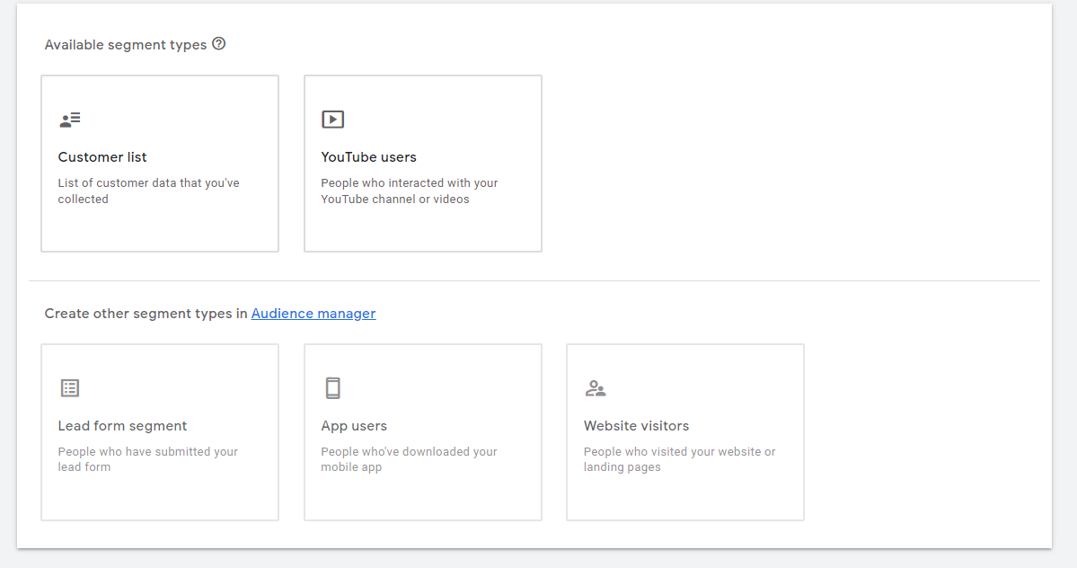Click 'Create other segment types in' text
Viewport: 1077px width, 568px height.
coord(146,313)
